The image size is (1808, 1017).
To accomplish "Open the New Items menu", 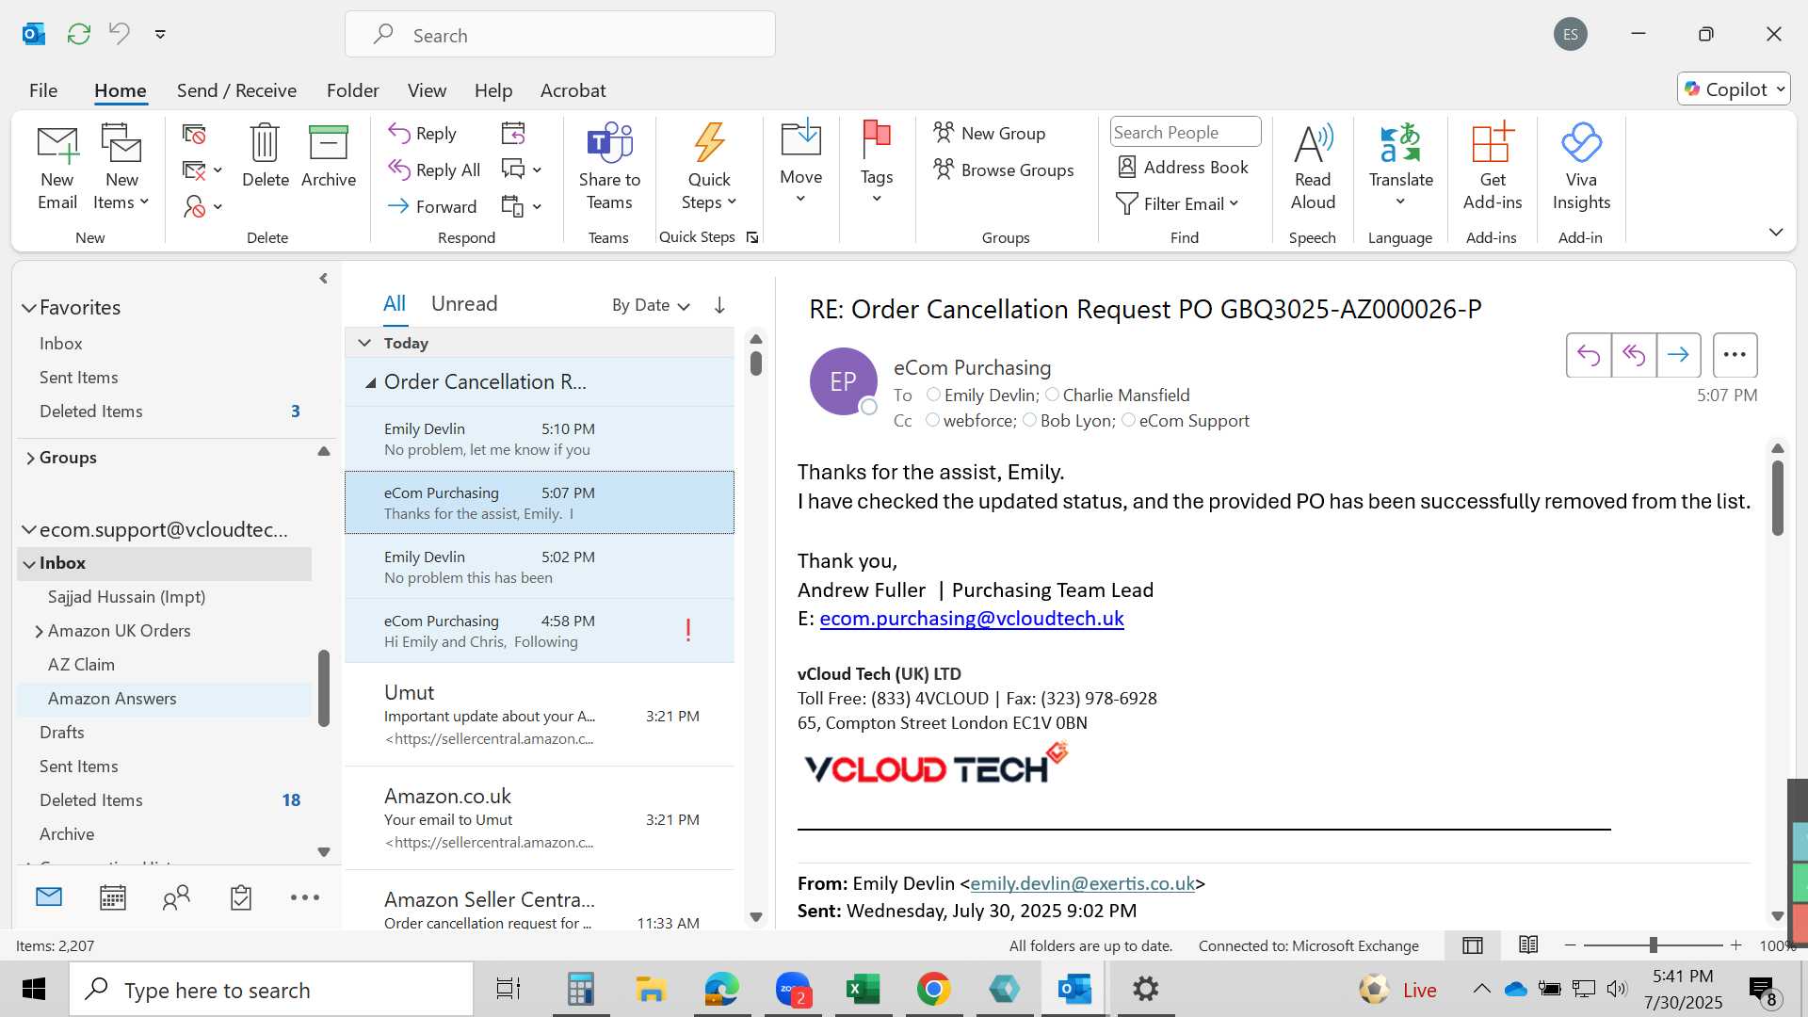I will 121,168.
